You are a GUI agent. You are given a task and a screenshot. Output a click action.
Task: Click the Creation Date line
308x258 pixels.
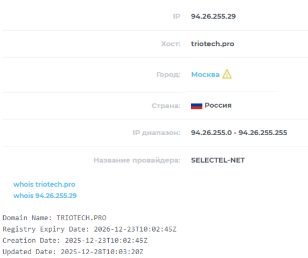75,241
